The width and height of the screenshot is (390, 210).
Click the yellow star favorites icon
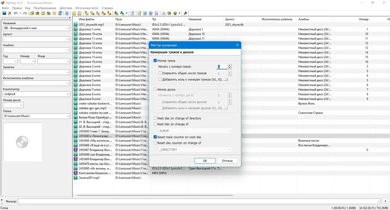[x=54, y=13]
